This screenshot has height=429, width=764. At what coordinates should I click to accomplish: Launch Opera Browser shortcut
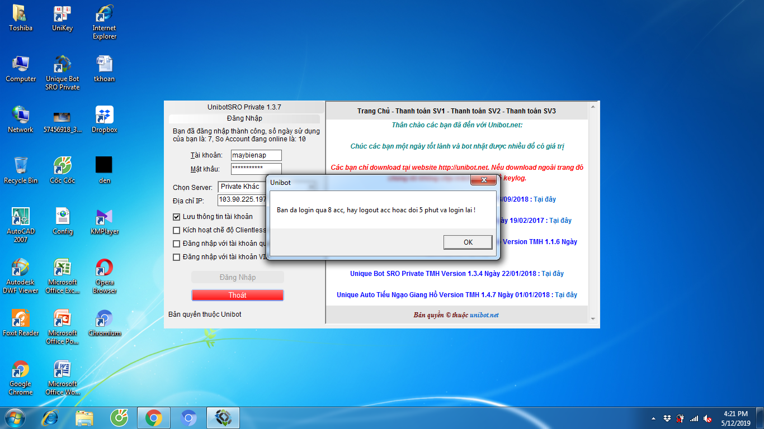105,276
